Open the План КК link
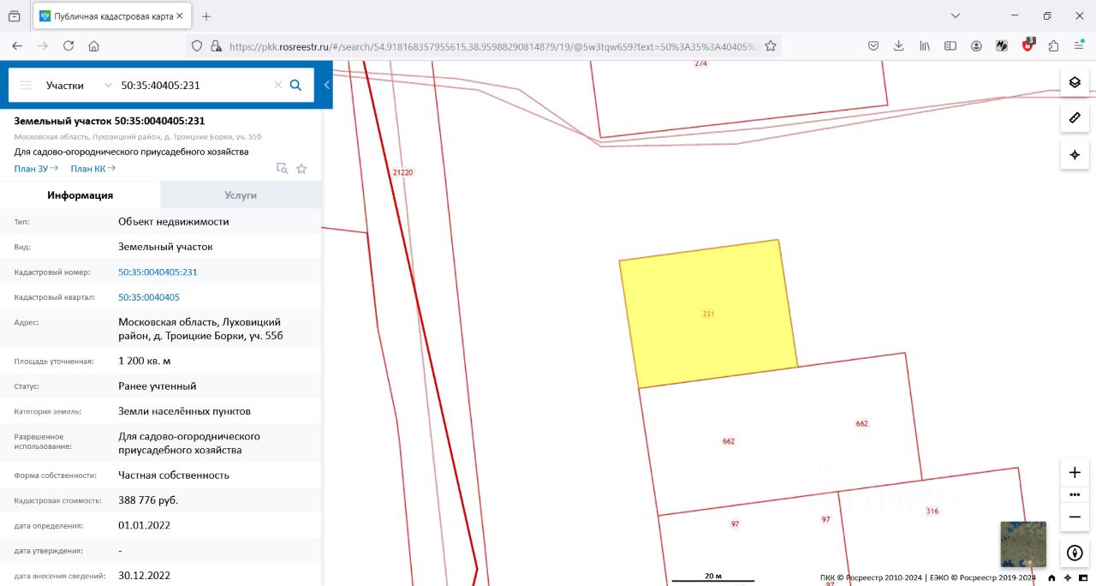Screen dimensions: 1096x586 (x=92, y=169)
